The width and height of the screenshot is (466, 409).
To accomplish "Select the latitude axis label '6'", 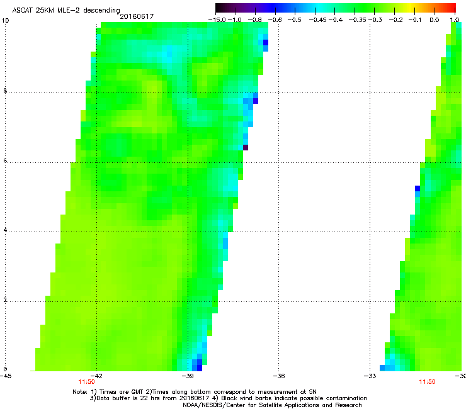I will pyautogui.click(x=5, y=160).
